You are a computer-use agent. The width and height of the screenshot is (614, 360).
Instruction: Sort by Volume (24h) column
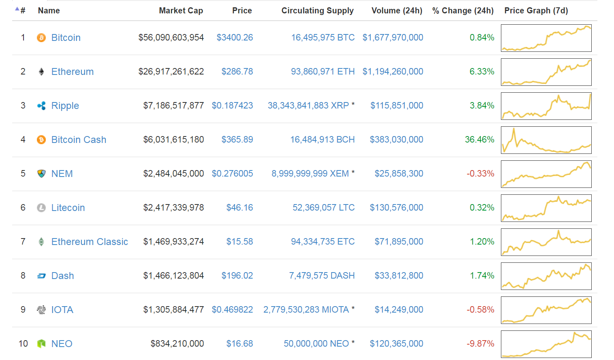pos(397,11)
